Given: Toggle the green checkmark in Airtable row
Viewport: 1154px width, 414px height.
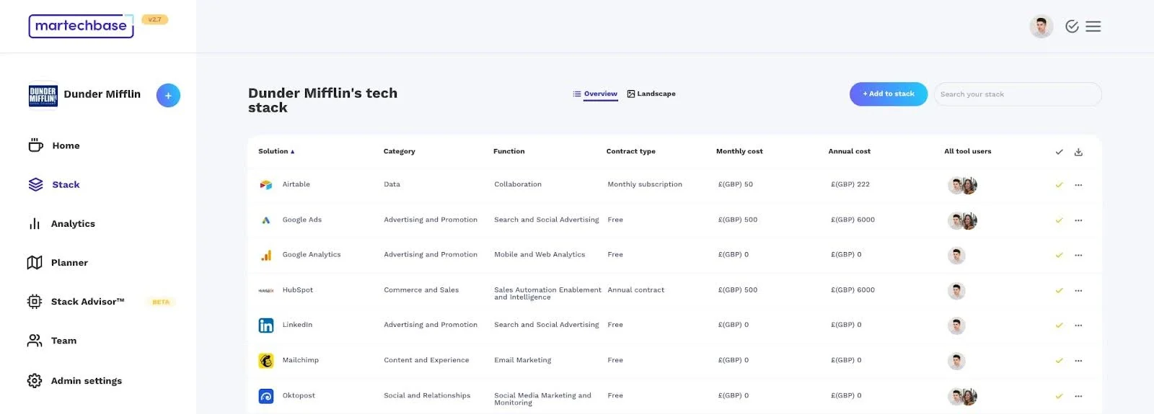Looking at the screenshot, I should [1059, 185].
